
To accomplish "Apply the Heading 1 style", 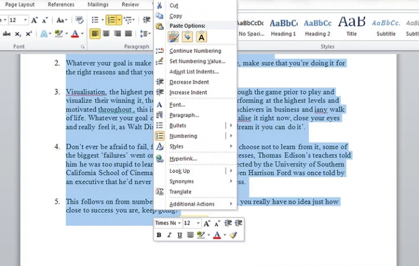I will [283, 26].
